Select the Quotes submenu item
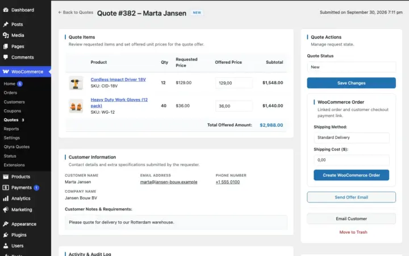This screenshot has height=256, width=409. pos(11,120)
